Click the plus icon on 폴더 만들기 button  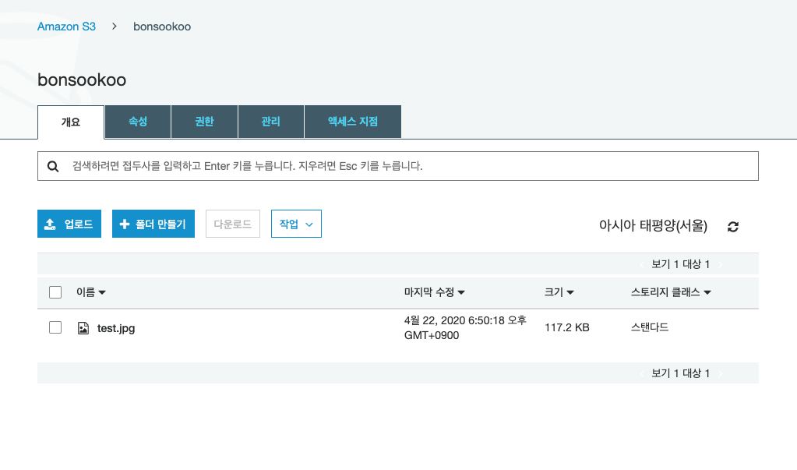tap(125, 223)
